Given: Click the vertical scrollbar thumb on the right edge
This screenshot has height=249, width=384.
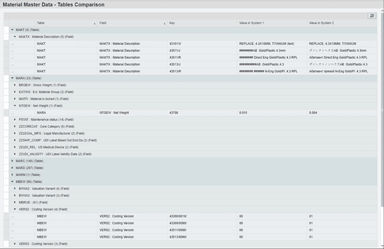Looking at the screenshot, I should [x=382, y=109].
